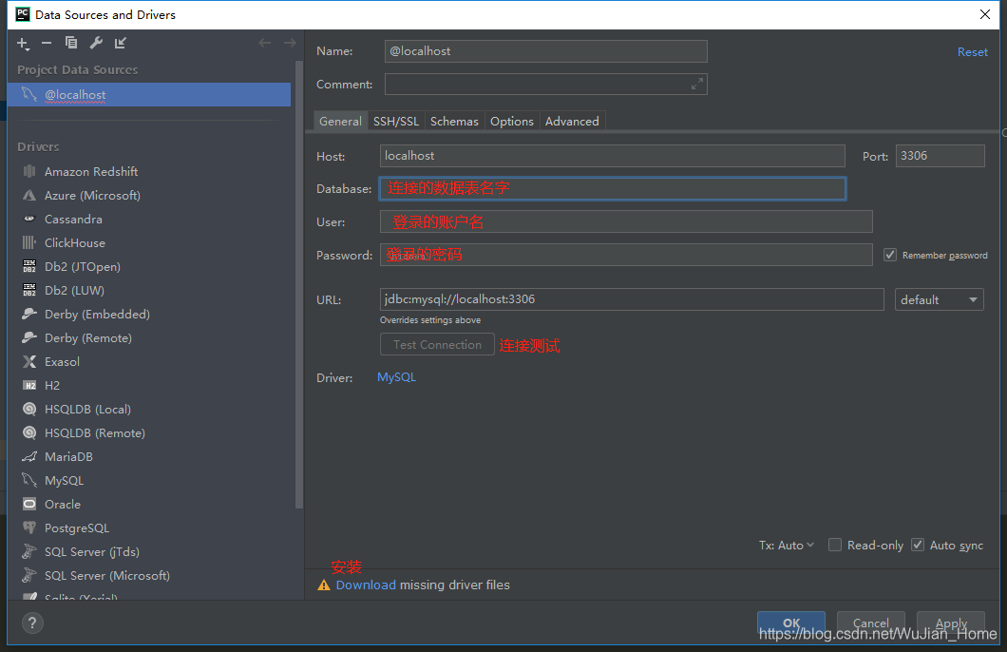Add a new data source with plus icon
Viewport: 1007px width, 652px height.
point(23,43)
